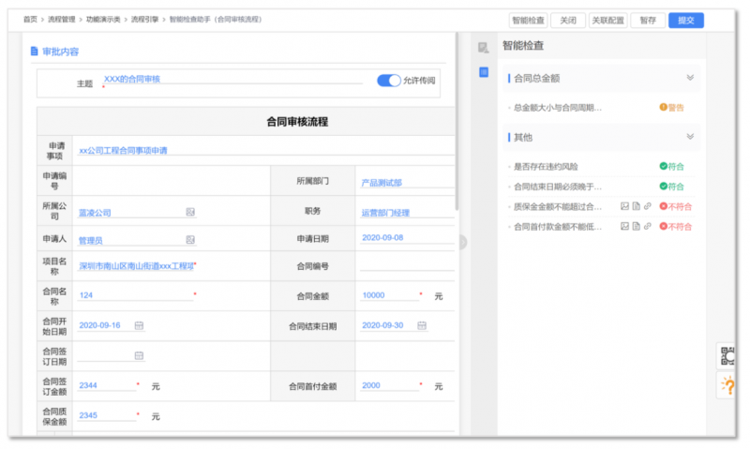Click the QR code icon at right edge
This screenshot has height=449, width=750.
[x=727, y=354]
